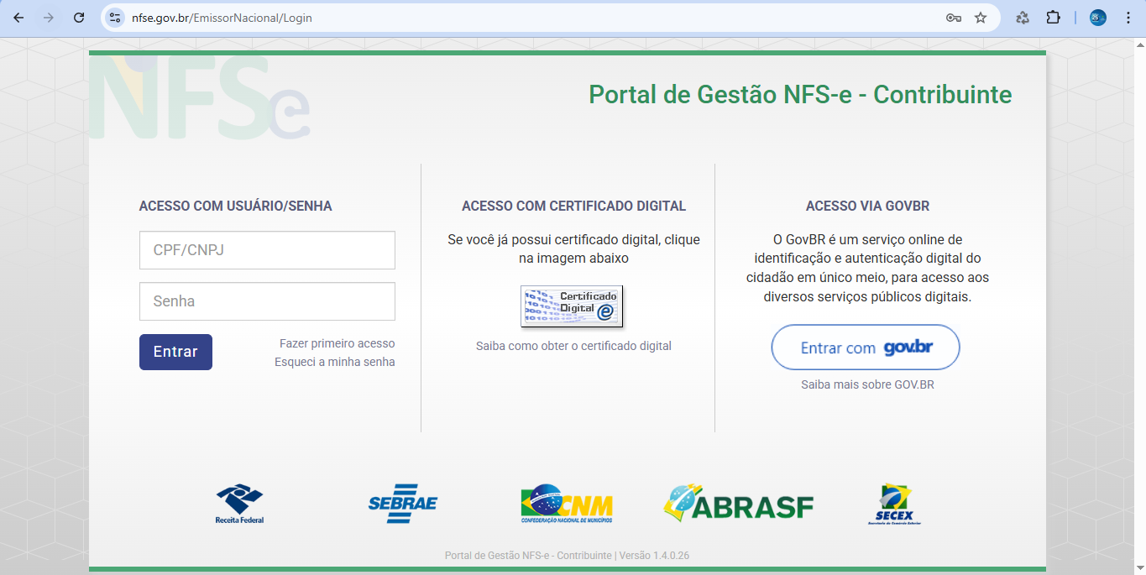Screen dimensions: 1146x575
Task: Open Chrome's three-dot menu
Action: tap(1128, 18)
